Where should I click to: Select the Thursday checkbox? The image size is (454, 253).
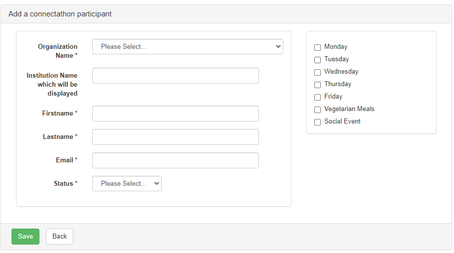[x=318, y=85]
